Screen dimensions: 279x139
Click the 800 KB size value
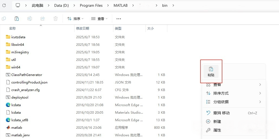pos(160,127)
